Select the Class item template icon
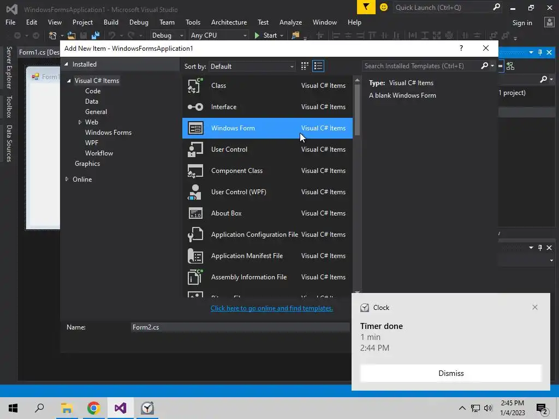 195,86
